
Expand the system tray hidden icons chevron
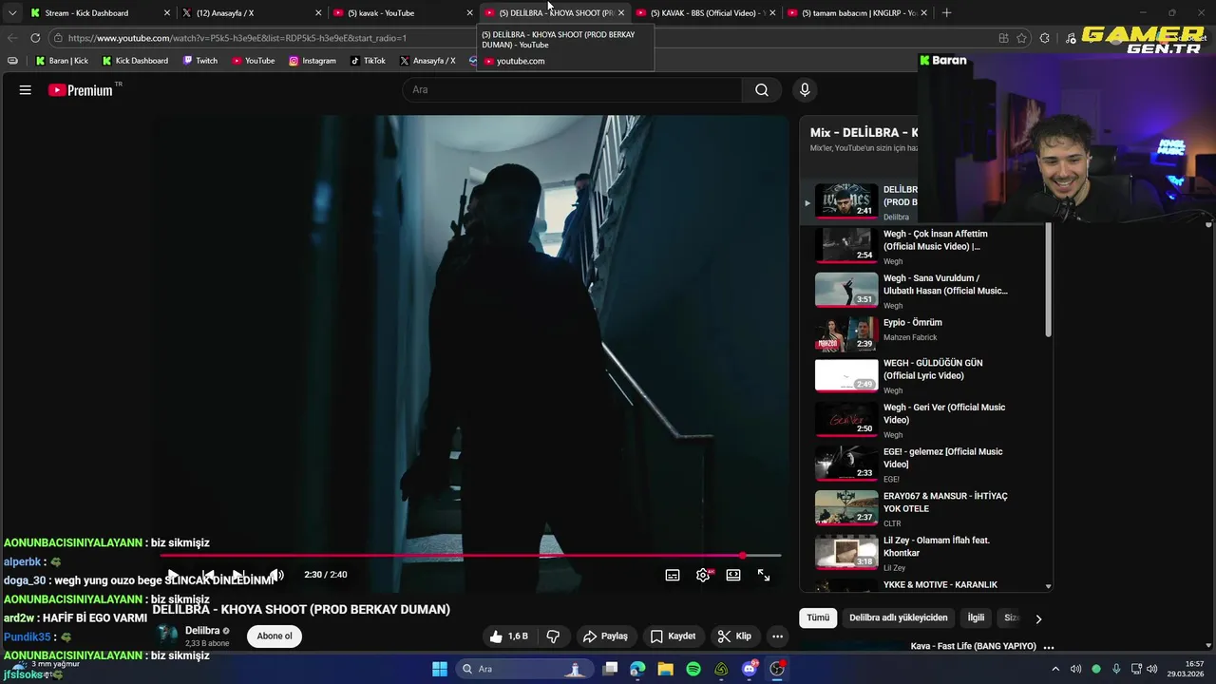pos(1054,669)
